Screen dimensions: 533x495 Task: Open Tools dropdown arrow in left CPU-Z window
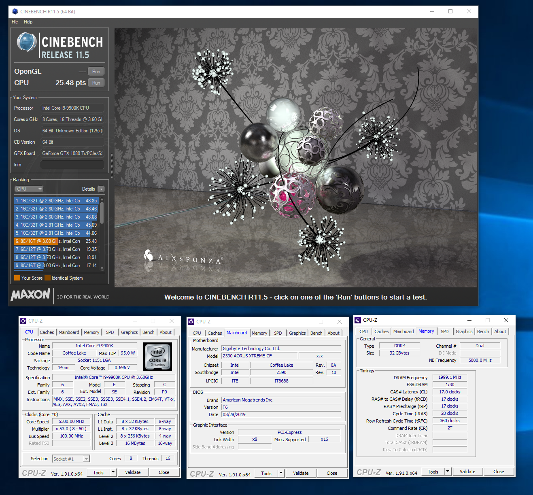click(x=113, y=472)
